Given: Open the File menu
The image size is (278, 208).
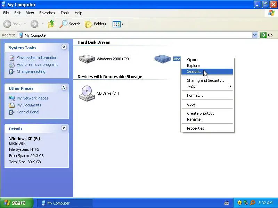Looking at the screenshot, I should (x=6, y=13).
